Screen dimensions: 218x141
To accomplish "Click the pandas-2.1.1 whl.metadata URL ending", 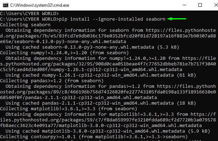I will click(79, 97).
